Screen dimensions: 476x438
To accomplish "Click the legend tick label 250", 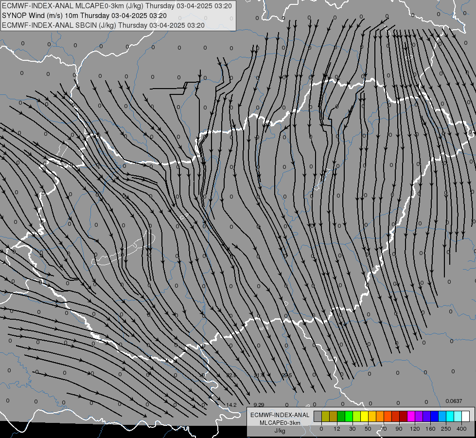I will pos(446,429).
